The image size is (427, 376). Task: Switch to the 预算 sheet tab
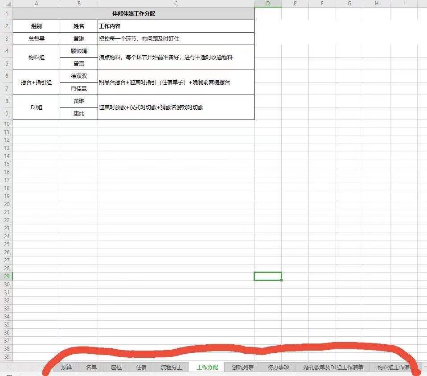(66, 367)
